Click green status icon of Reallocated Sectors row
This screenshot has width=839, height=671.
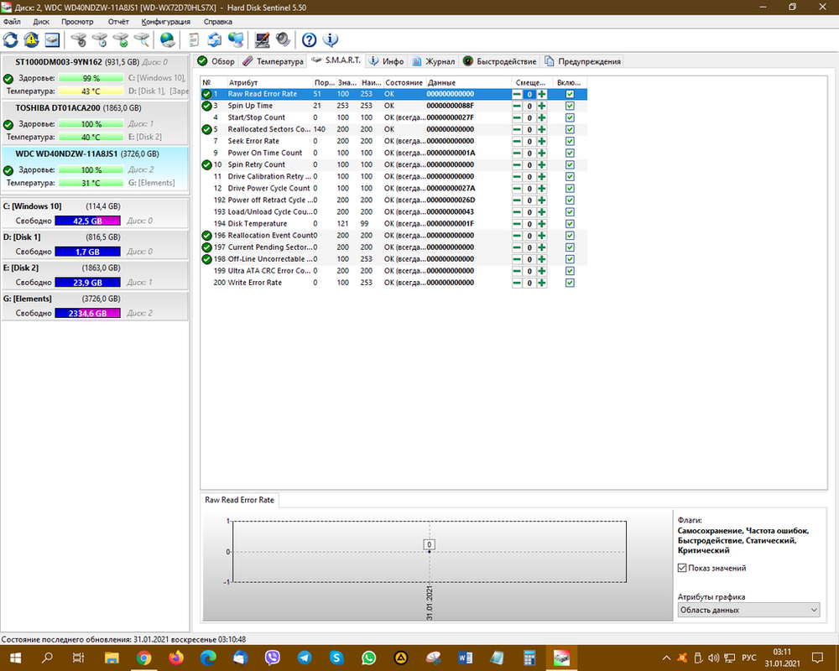click(x=206, y=129)
